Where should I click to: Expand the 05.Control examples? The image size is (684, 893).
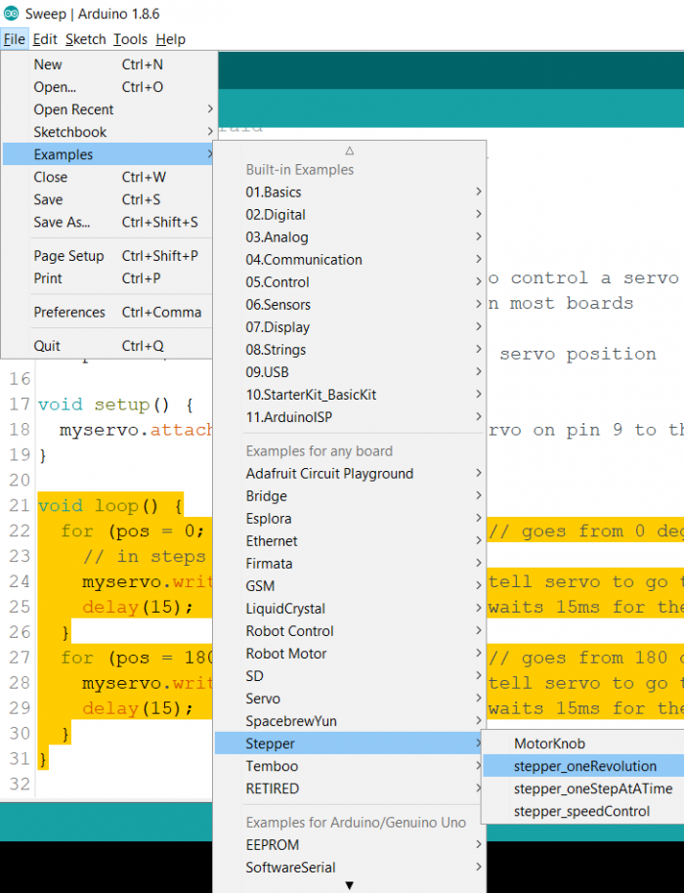pyautogui.click(x=350, y=282)
